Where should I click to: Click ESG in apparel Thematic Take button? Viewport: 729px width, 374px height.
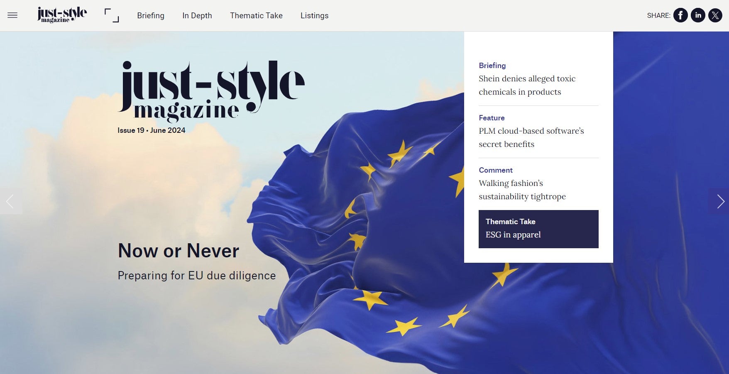pos(538,229)
